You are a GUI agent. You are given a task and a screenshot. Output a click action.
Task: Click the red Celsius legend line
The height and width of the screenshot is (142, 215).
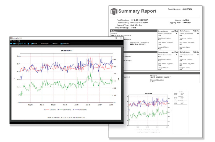click(x=48, y=110)
